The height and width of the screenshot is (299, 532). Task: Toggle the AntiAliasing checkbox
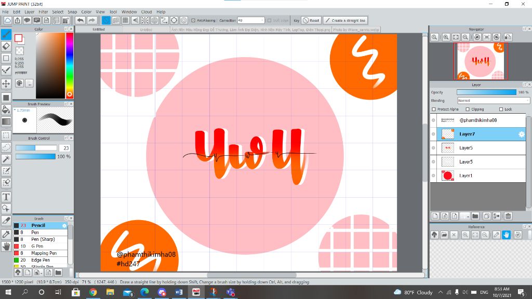(x=193, y=20)
